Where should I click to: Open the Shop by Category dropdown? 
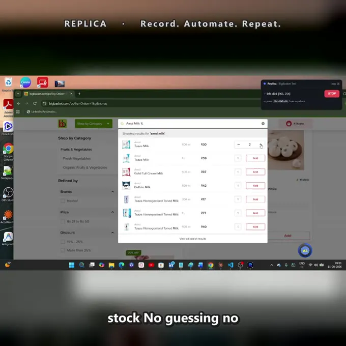click(94, 124)
